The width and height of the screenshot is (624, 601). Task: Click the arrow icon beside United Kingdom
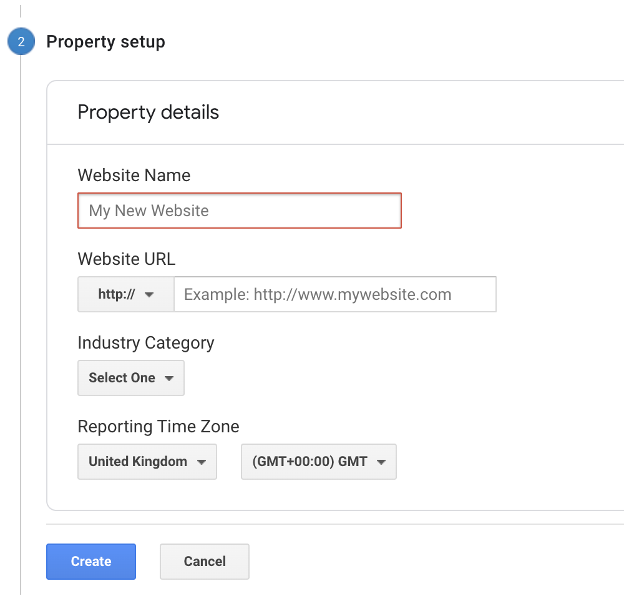[201, 462]
